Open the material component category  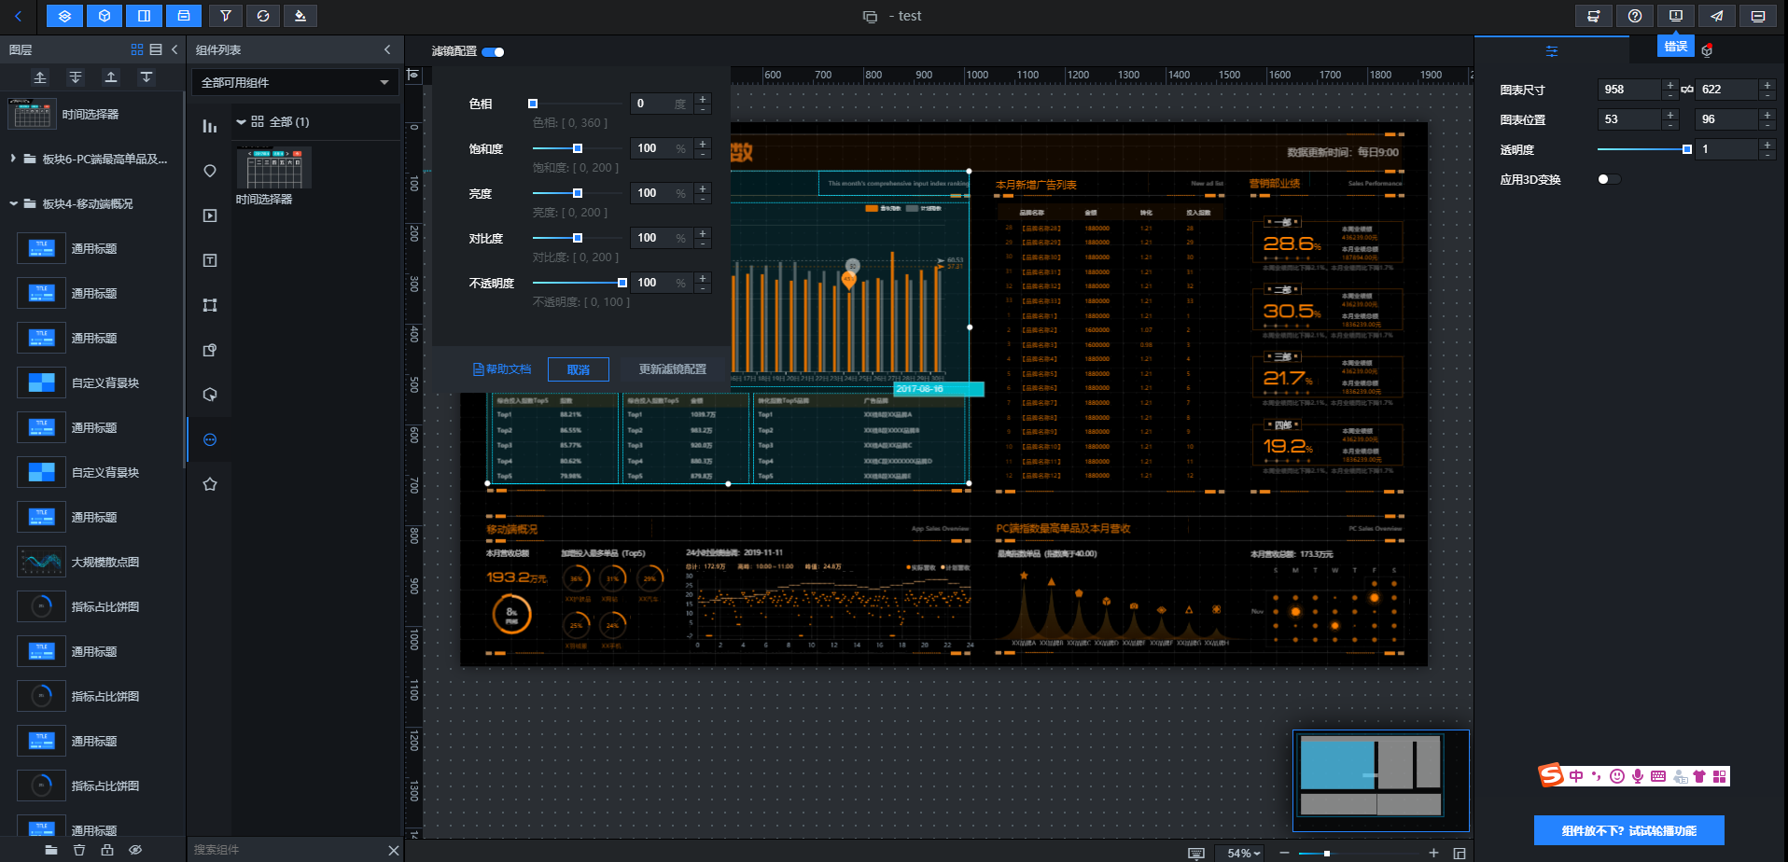click(210, 350)
